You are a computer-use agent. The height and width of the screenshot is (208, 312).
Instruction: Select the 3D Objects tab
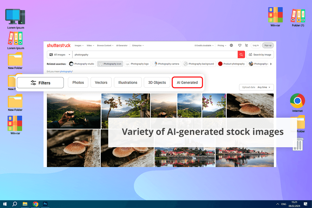point(157,83)
